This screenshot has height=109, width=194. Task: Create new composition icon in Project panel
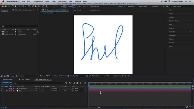tap(8, 76)
